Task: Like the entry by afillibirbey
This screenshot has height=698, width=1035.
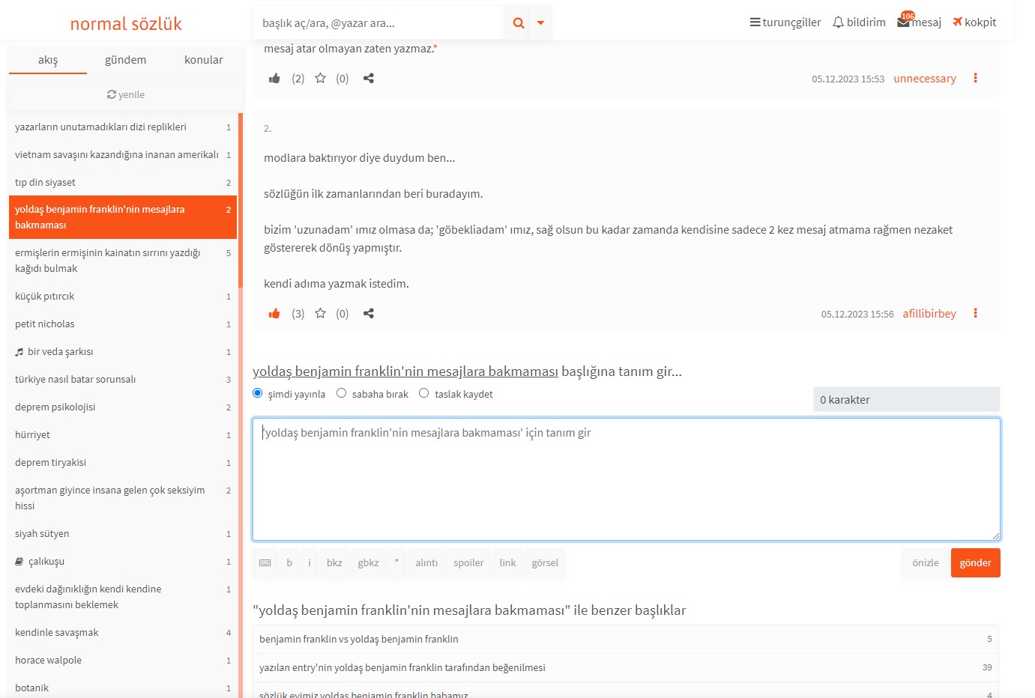Action: [x=274, y=314]
